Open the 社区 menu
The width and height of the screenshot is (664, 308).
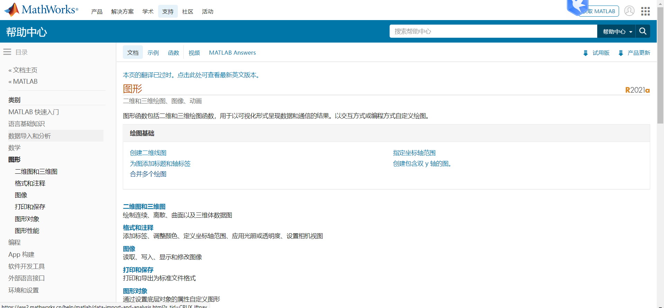[188, 11]
